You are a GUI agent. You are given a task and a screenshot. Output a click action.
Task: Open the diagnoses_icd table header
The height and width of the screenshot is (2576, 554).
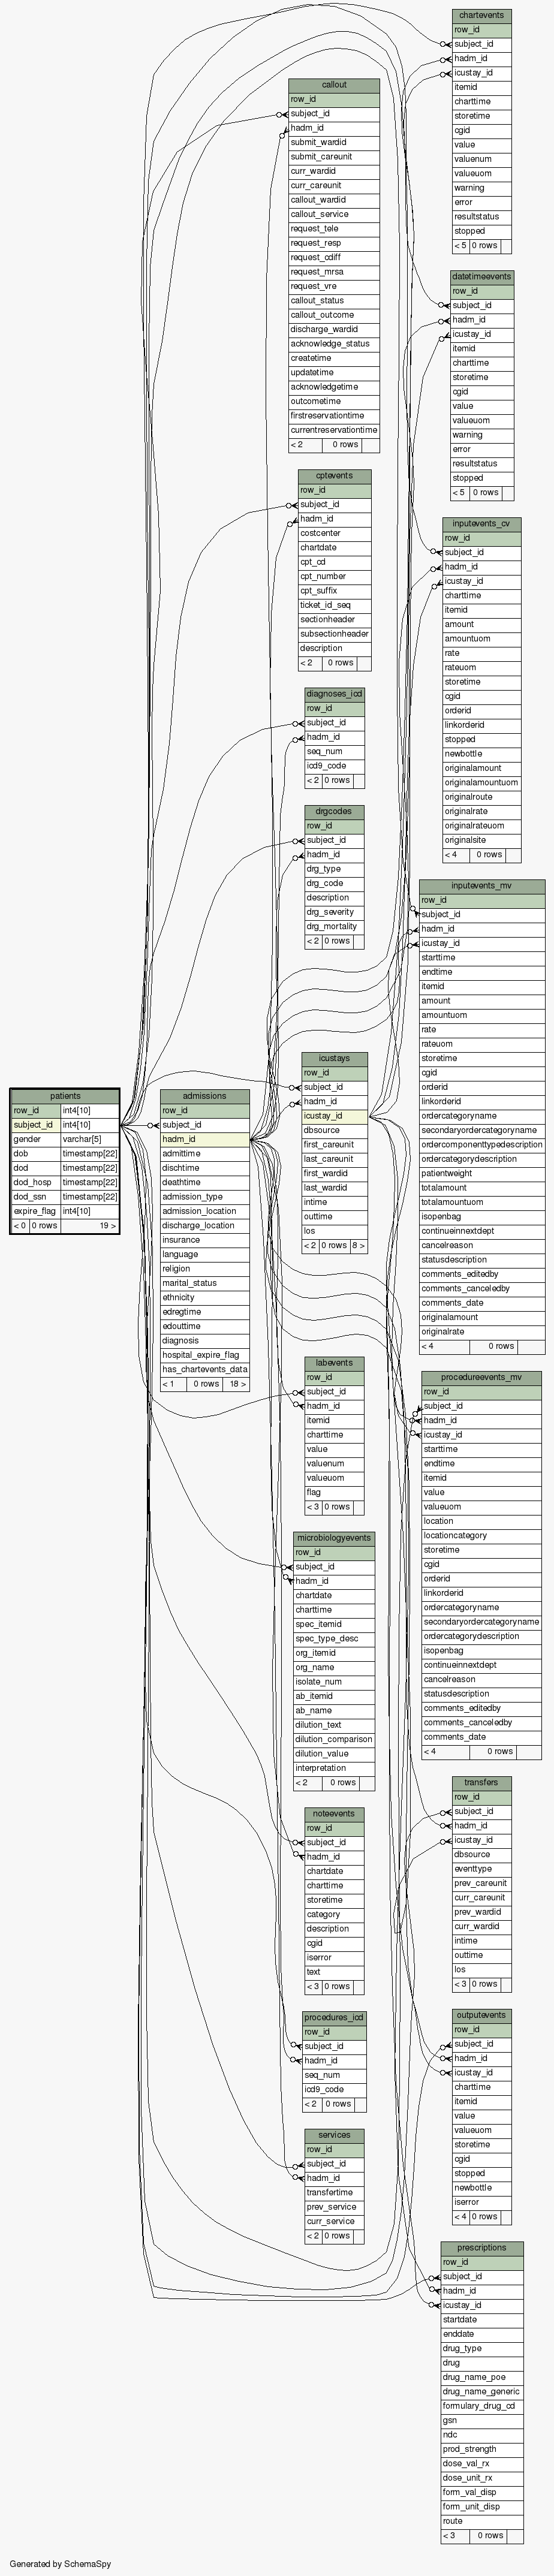click(334, 694)
